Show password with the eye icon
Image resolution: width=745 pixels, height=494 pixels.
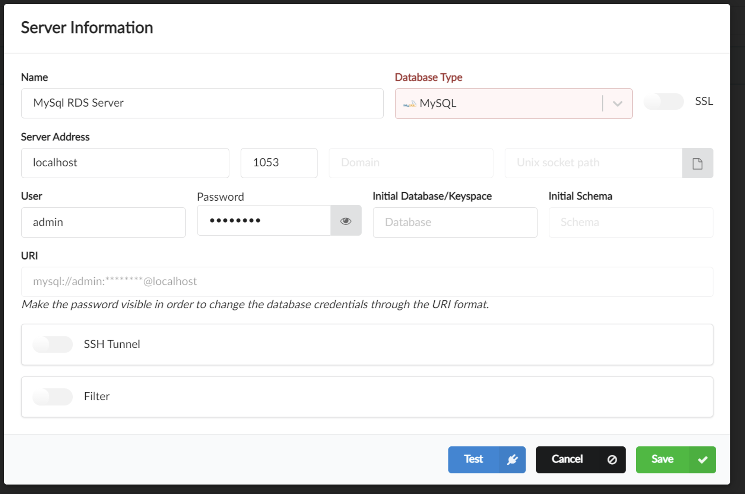[346, 221]
